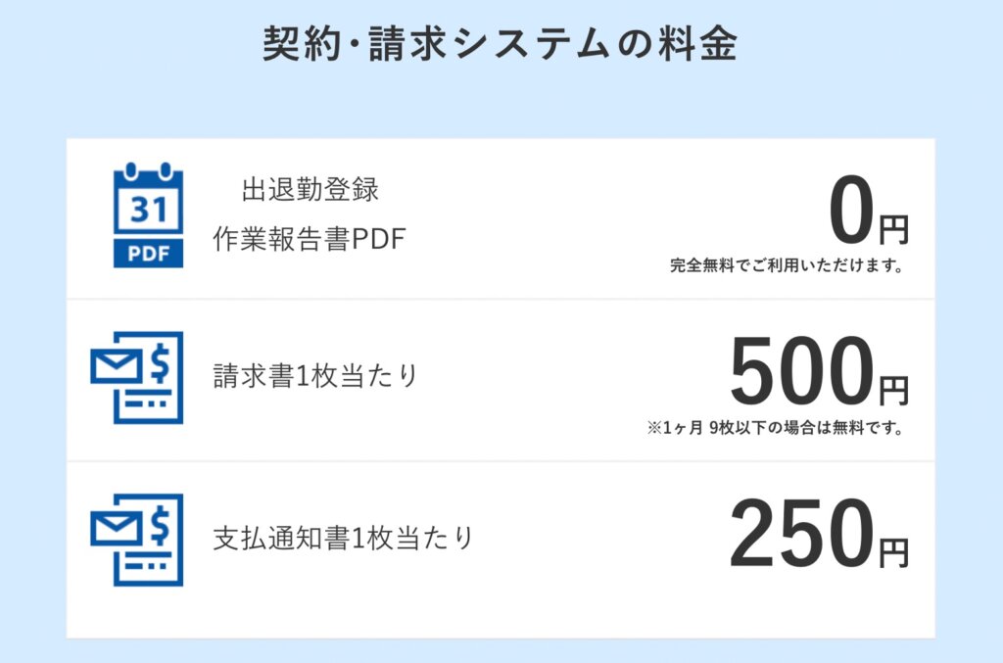The height and width of the screenshot is (663, 1003).
Task: Click the 9枚以下の場合は無料です note
Action: pyautogui.click(x=775, y=428)
